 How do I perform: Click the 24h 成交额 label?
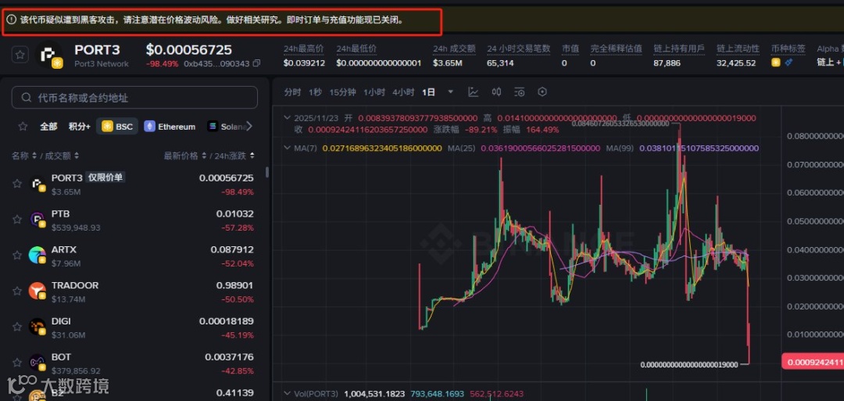pyautogui.click(x=454, y=49)
